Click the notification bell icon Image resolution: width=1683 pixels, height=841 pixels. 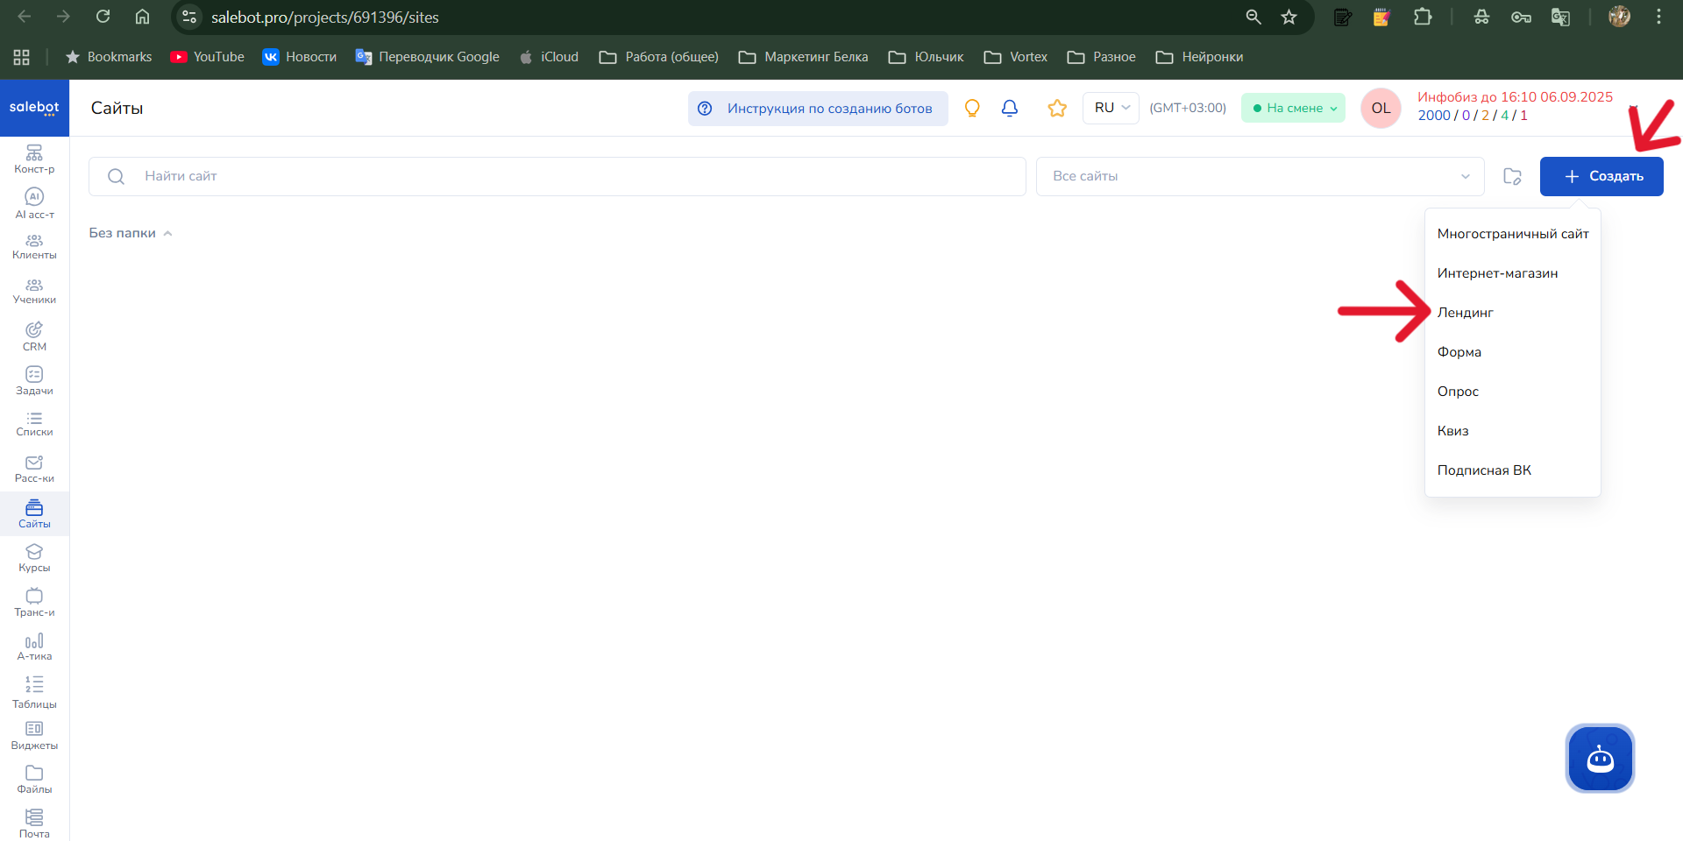(x=1009, y=108)
